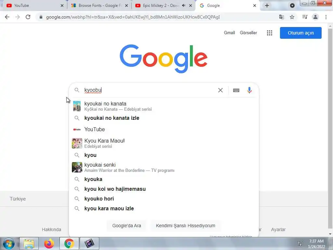Screen dimensions: 333x250
Task: Click the kyoukai senki thumbnail
Action: [77, 167]
